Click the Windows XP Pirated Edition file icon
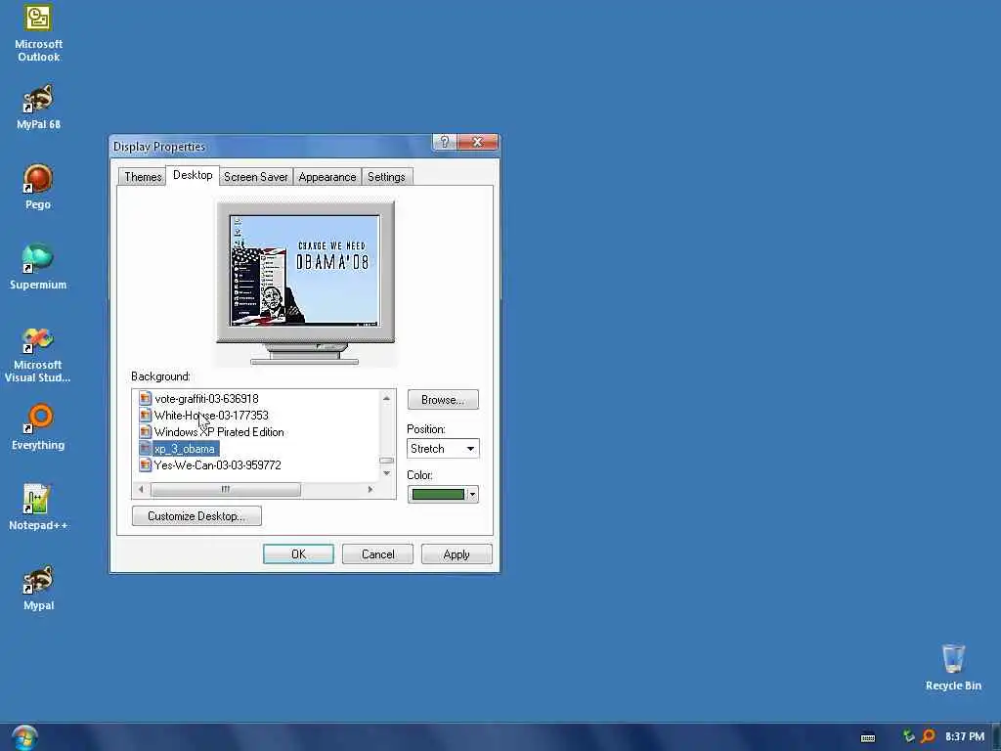Image resolution: width=1001 pixels, height=751 pixels. (x=145, y=431)
